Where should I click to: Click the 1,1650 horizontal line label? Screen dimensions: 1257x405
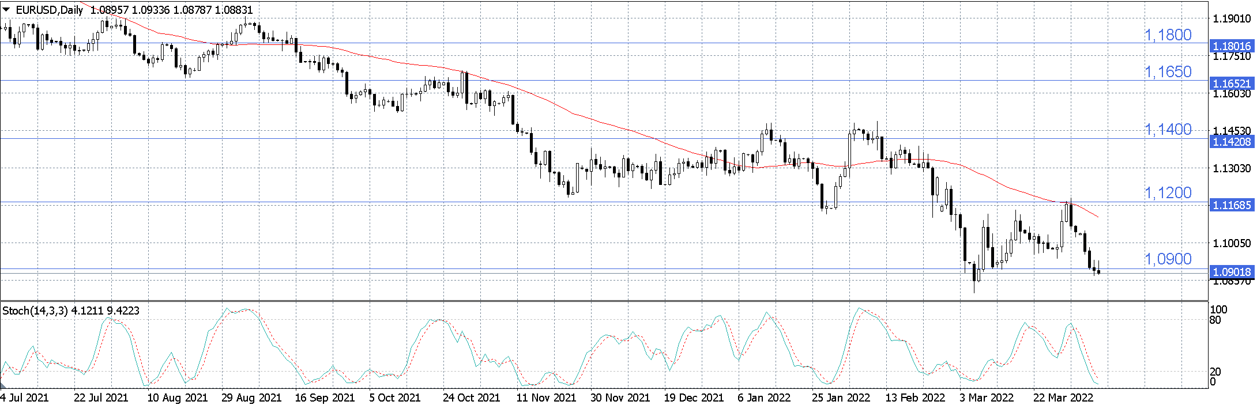[x=1168, y=72]
